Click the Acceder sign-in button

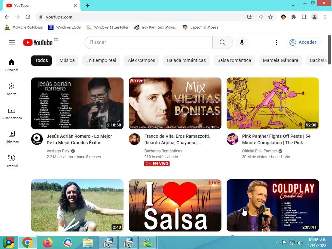pos(303,42)
